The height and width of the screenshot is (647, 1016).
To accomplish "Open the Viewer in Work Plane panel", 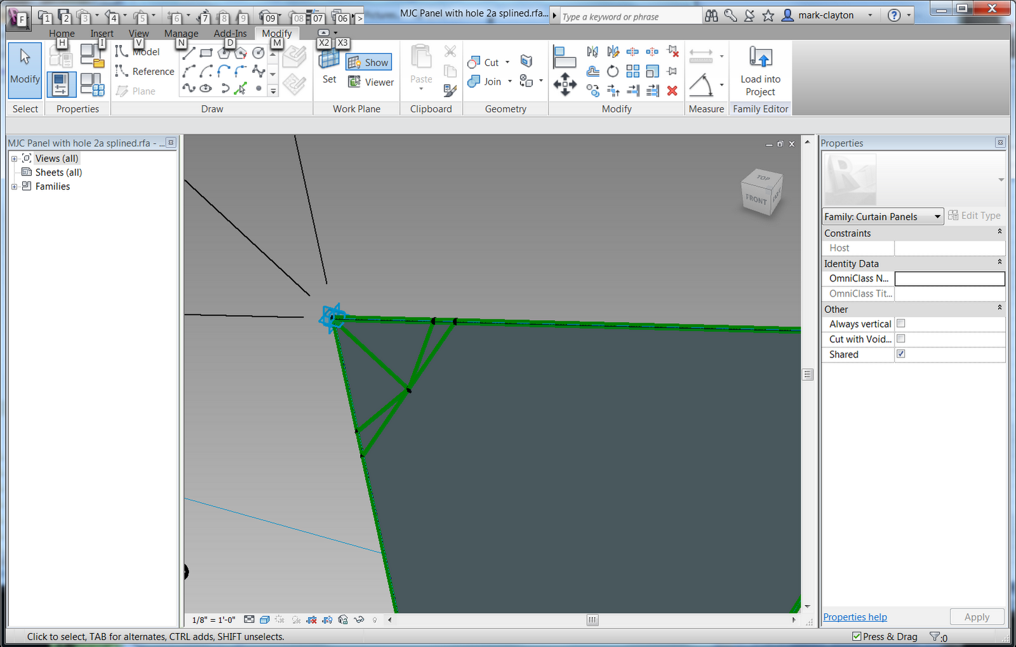I will 371,82.
